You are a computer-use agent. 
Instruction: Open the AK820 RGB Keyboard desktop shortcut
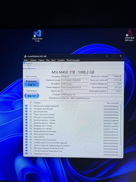tap(130, 35)
